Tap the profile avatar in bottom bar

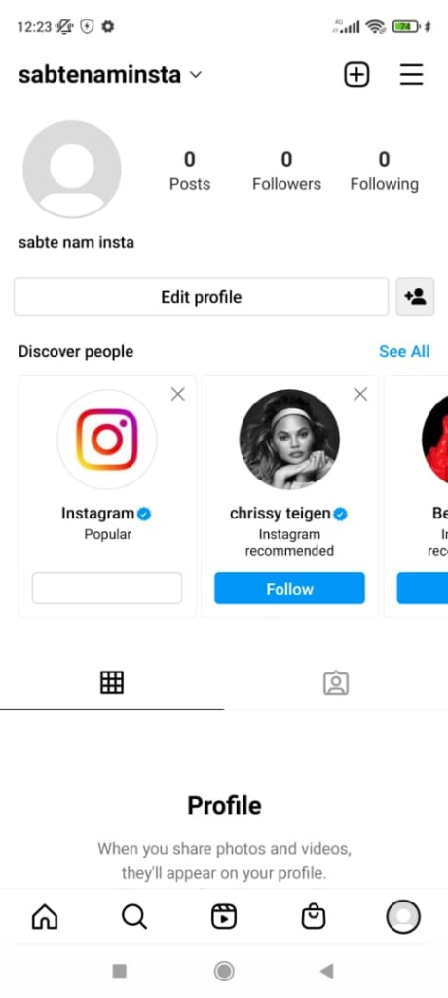403,917
